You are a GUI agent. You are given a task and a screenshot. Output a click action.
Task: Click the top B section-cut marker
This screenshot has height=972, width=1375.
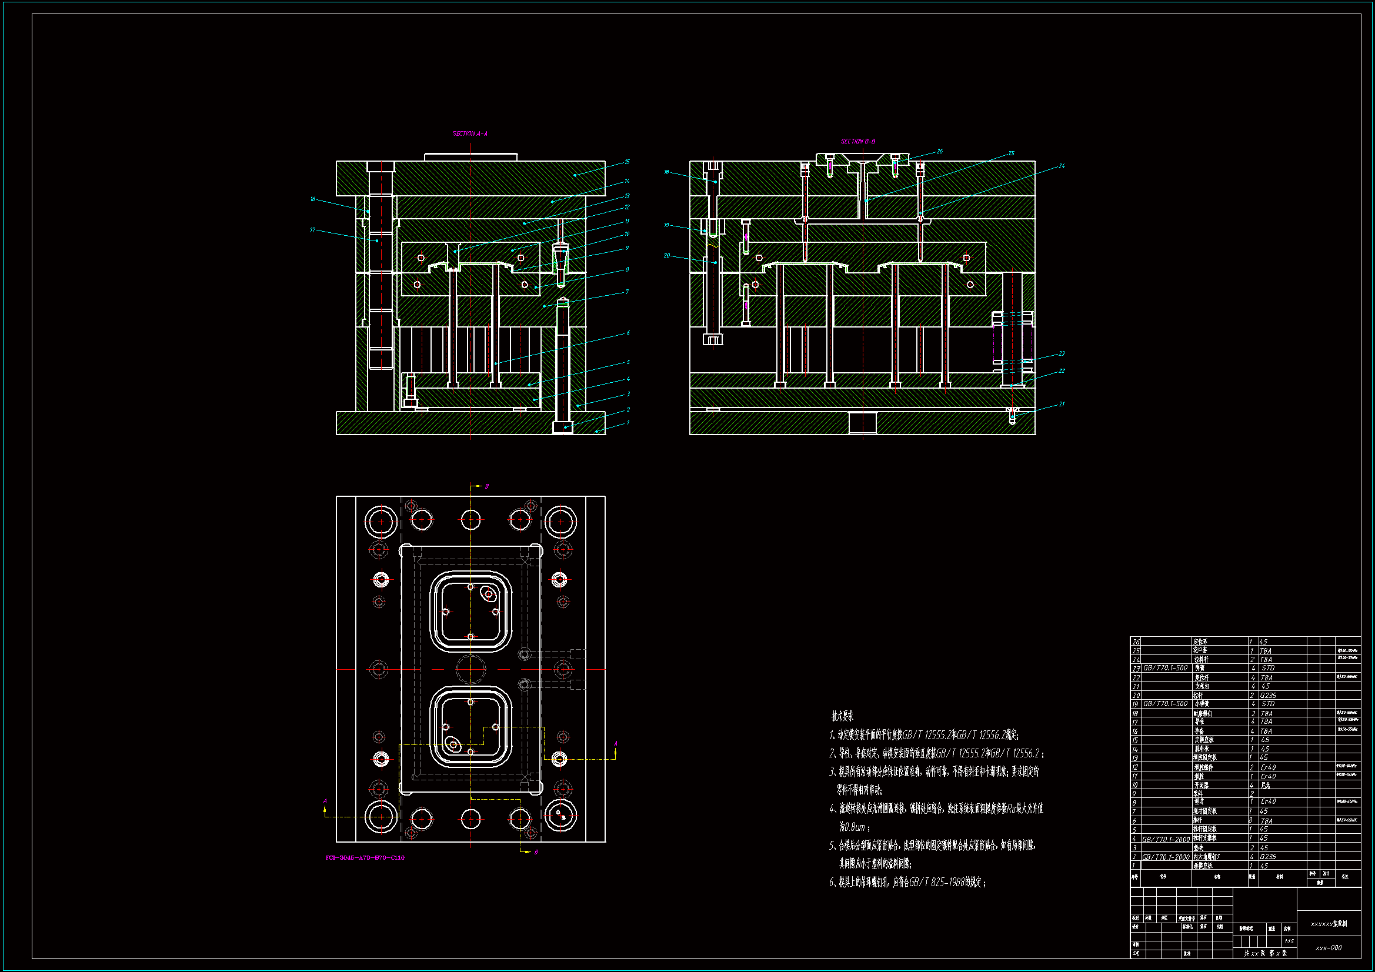[486, 486]
